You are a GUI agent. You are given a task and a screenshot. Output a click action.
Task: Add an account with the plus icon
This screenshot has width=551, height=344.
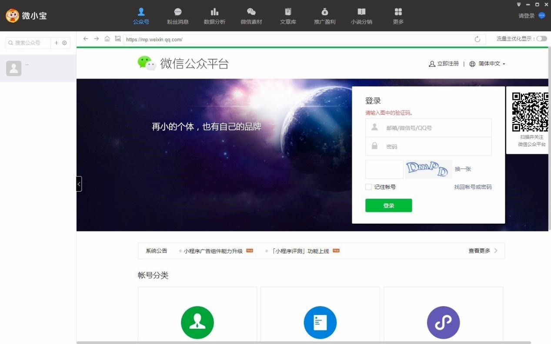click(x=56, y=43)
